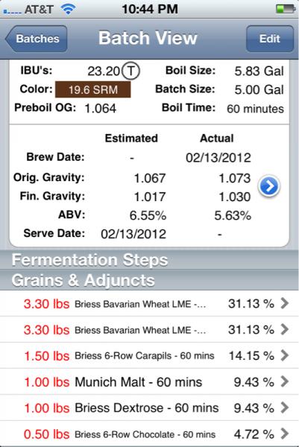Viewport: 299px width, 447px height.
Task: Tap the battery indicator icon
Action: pyautogui.click(x=285, y=9)
